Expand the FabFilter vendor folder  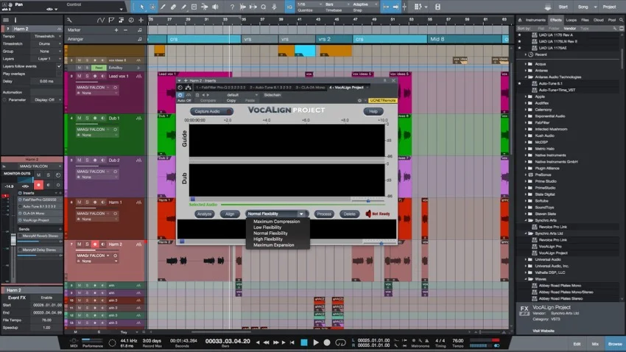click(526, 123)
